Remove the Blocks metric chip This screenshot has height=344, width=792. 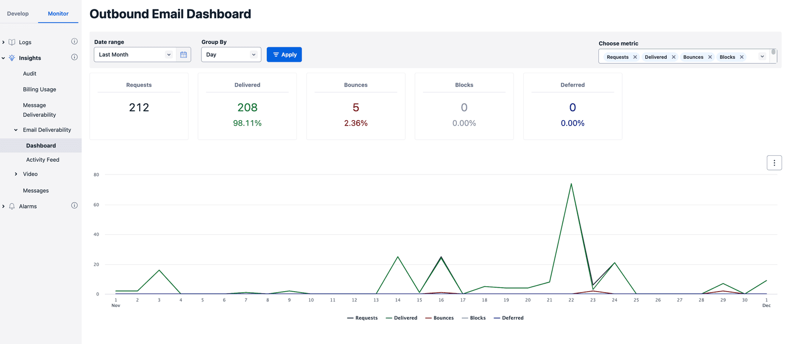click(742, 57)
